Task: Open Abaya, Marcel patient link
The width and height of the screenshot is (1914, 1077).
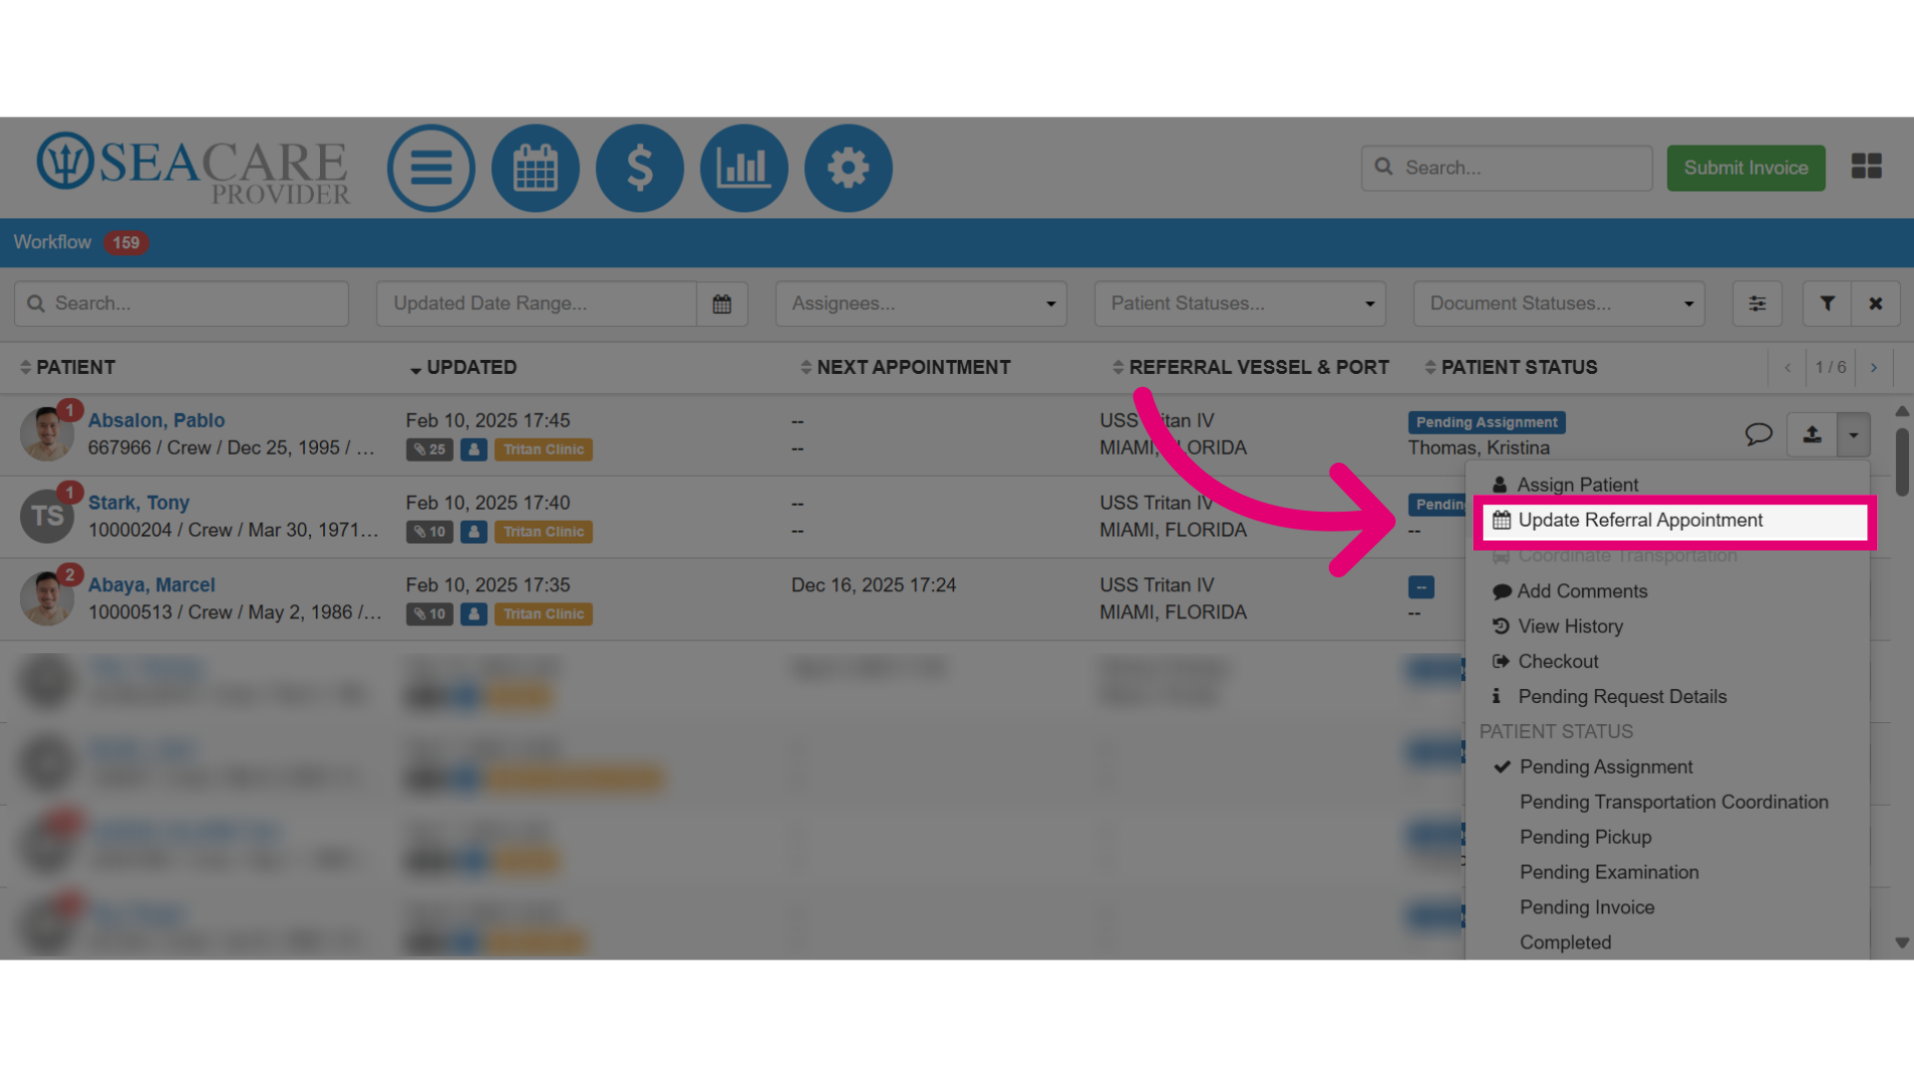Action: point(152,585)
